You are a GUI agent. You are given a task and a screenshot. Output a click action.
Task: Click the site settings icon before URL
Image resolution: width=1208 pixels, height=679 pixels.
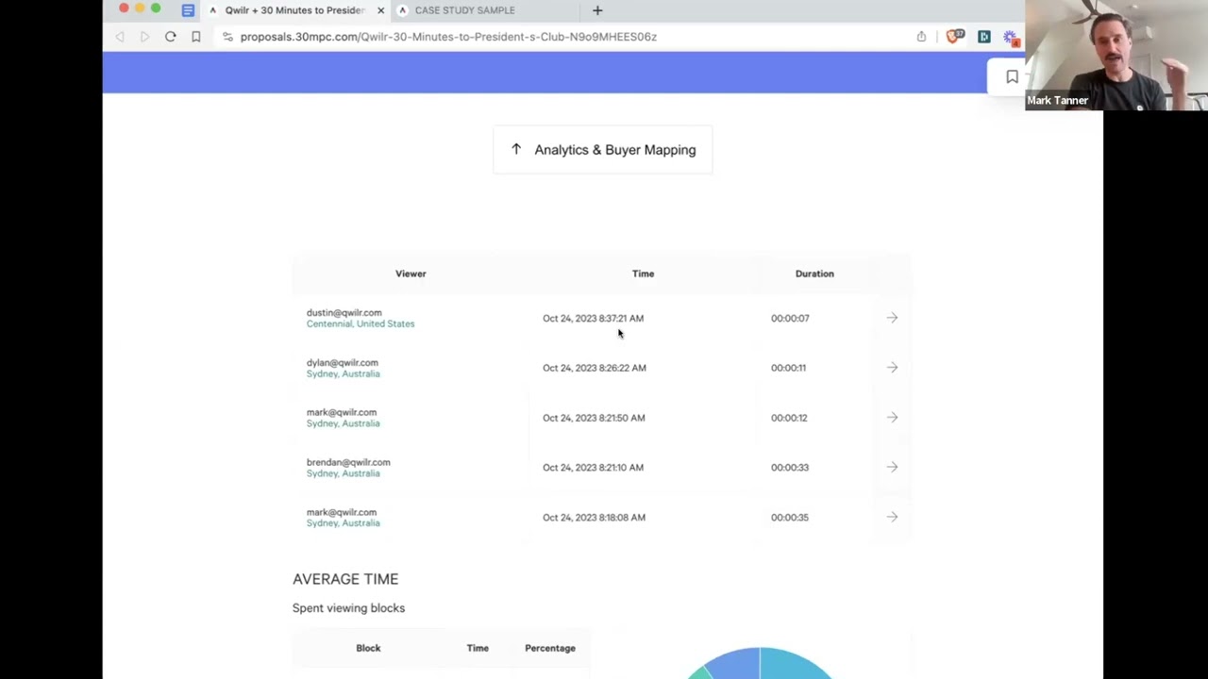point(227,37)
